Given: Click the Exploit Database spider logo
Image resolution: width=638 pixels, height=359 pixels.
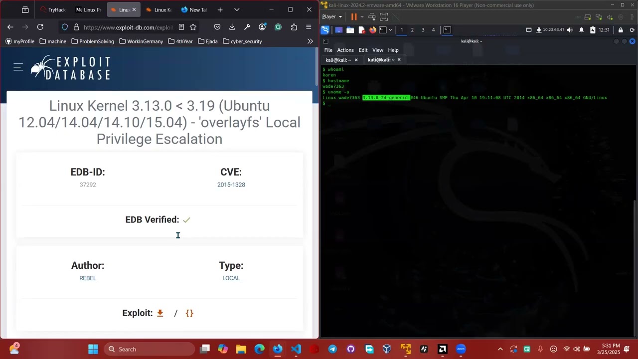Looking at the screenshot, I should (x=70, y=68).
